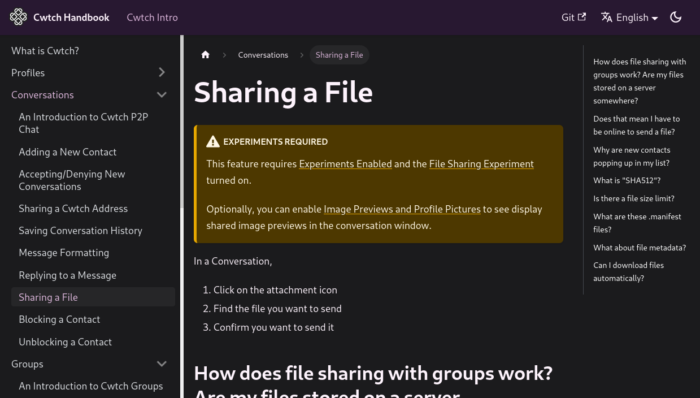Click the Sharing a File page heading
This screenshot has width=700, height=398.
point(283,93)
